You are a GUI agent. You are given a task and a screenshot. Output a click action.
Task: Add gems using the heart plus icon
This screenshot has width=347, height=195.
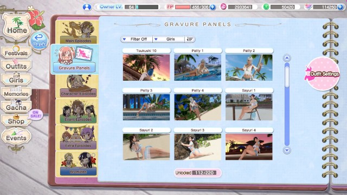tap(340, 7)
